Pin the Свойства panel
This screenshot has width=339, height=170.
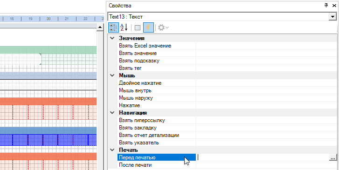tap(326, 6)
